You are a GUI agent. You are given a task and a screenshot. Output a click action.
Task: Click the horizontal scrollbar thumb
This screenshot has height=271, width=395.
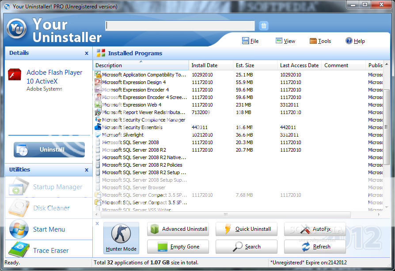pos(225,214)
